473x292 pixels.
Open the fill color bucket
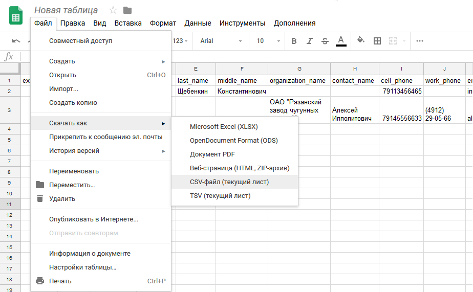360,40
